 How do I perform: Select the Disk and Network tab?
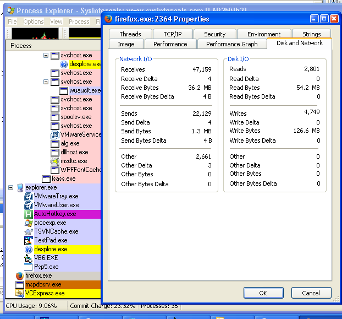coord(300,44)
